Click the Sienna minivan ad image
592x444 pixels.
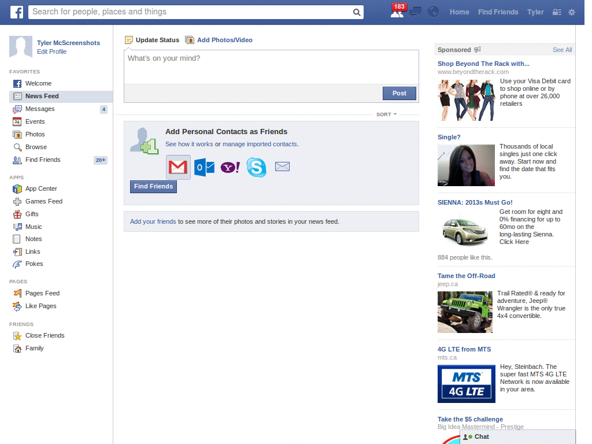click(465, 230)
